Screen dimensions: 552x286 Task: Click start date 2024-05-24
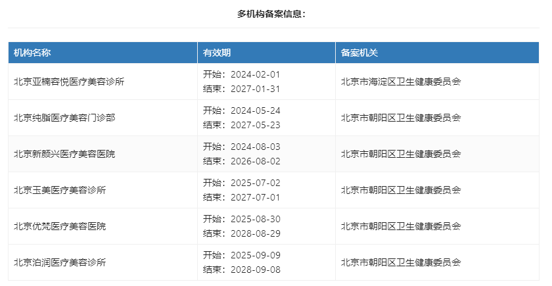[x=255, y=110]
